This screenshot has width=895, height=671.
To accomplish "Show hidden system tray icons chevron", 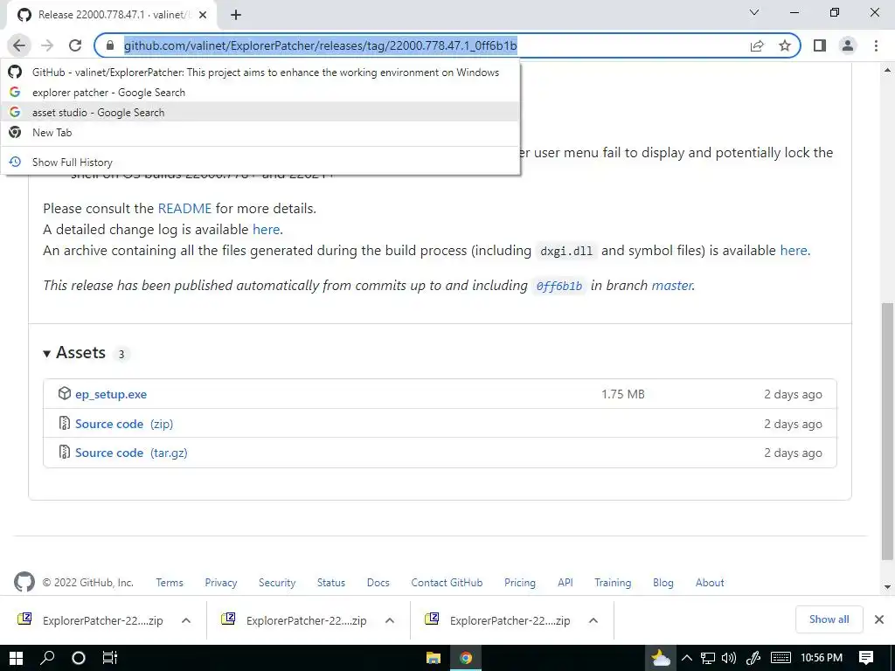I will coord(687,658).
